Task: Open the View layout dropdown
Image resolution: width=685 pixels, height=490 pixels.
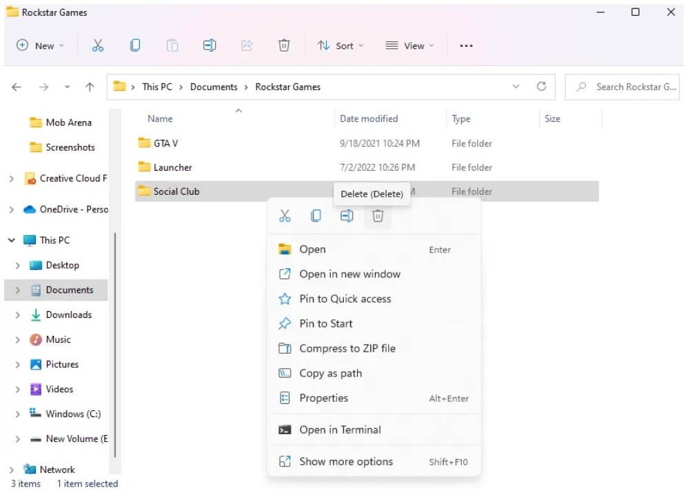Action: [x=410, y=45]
